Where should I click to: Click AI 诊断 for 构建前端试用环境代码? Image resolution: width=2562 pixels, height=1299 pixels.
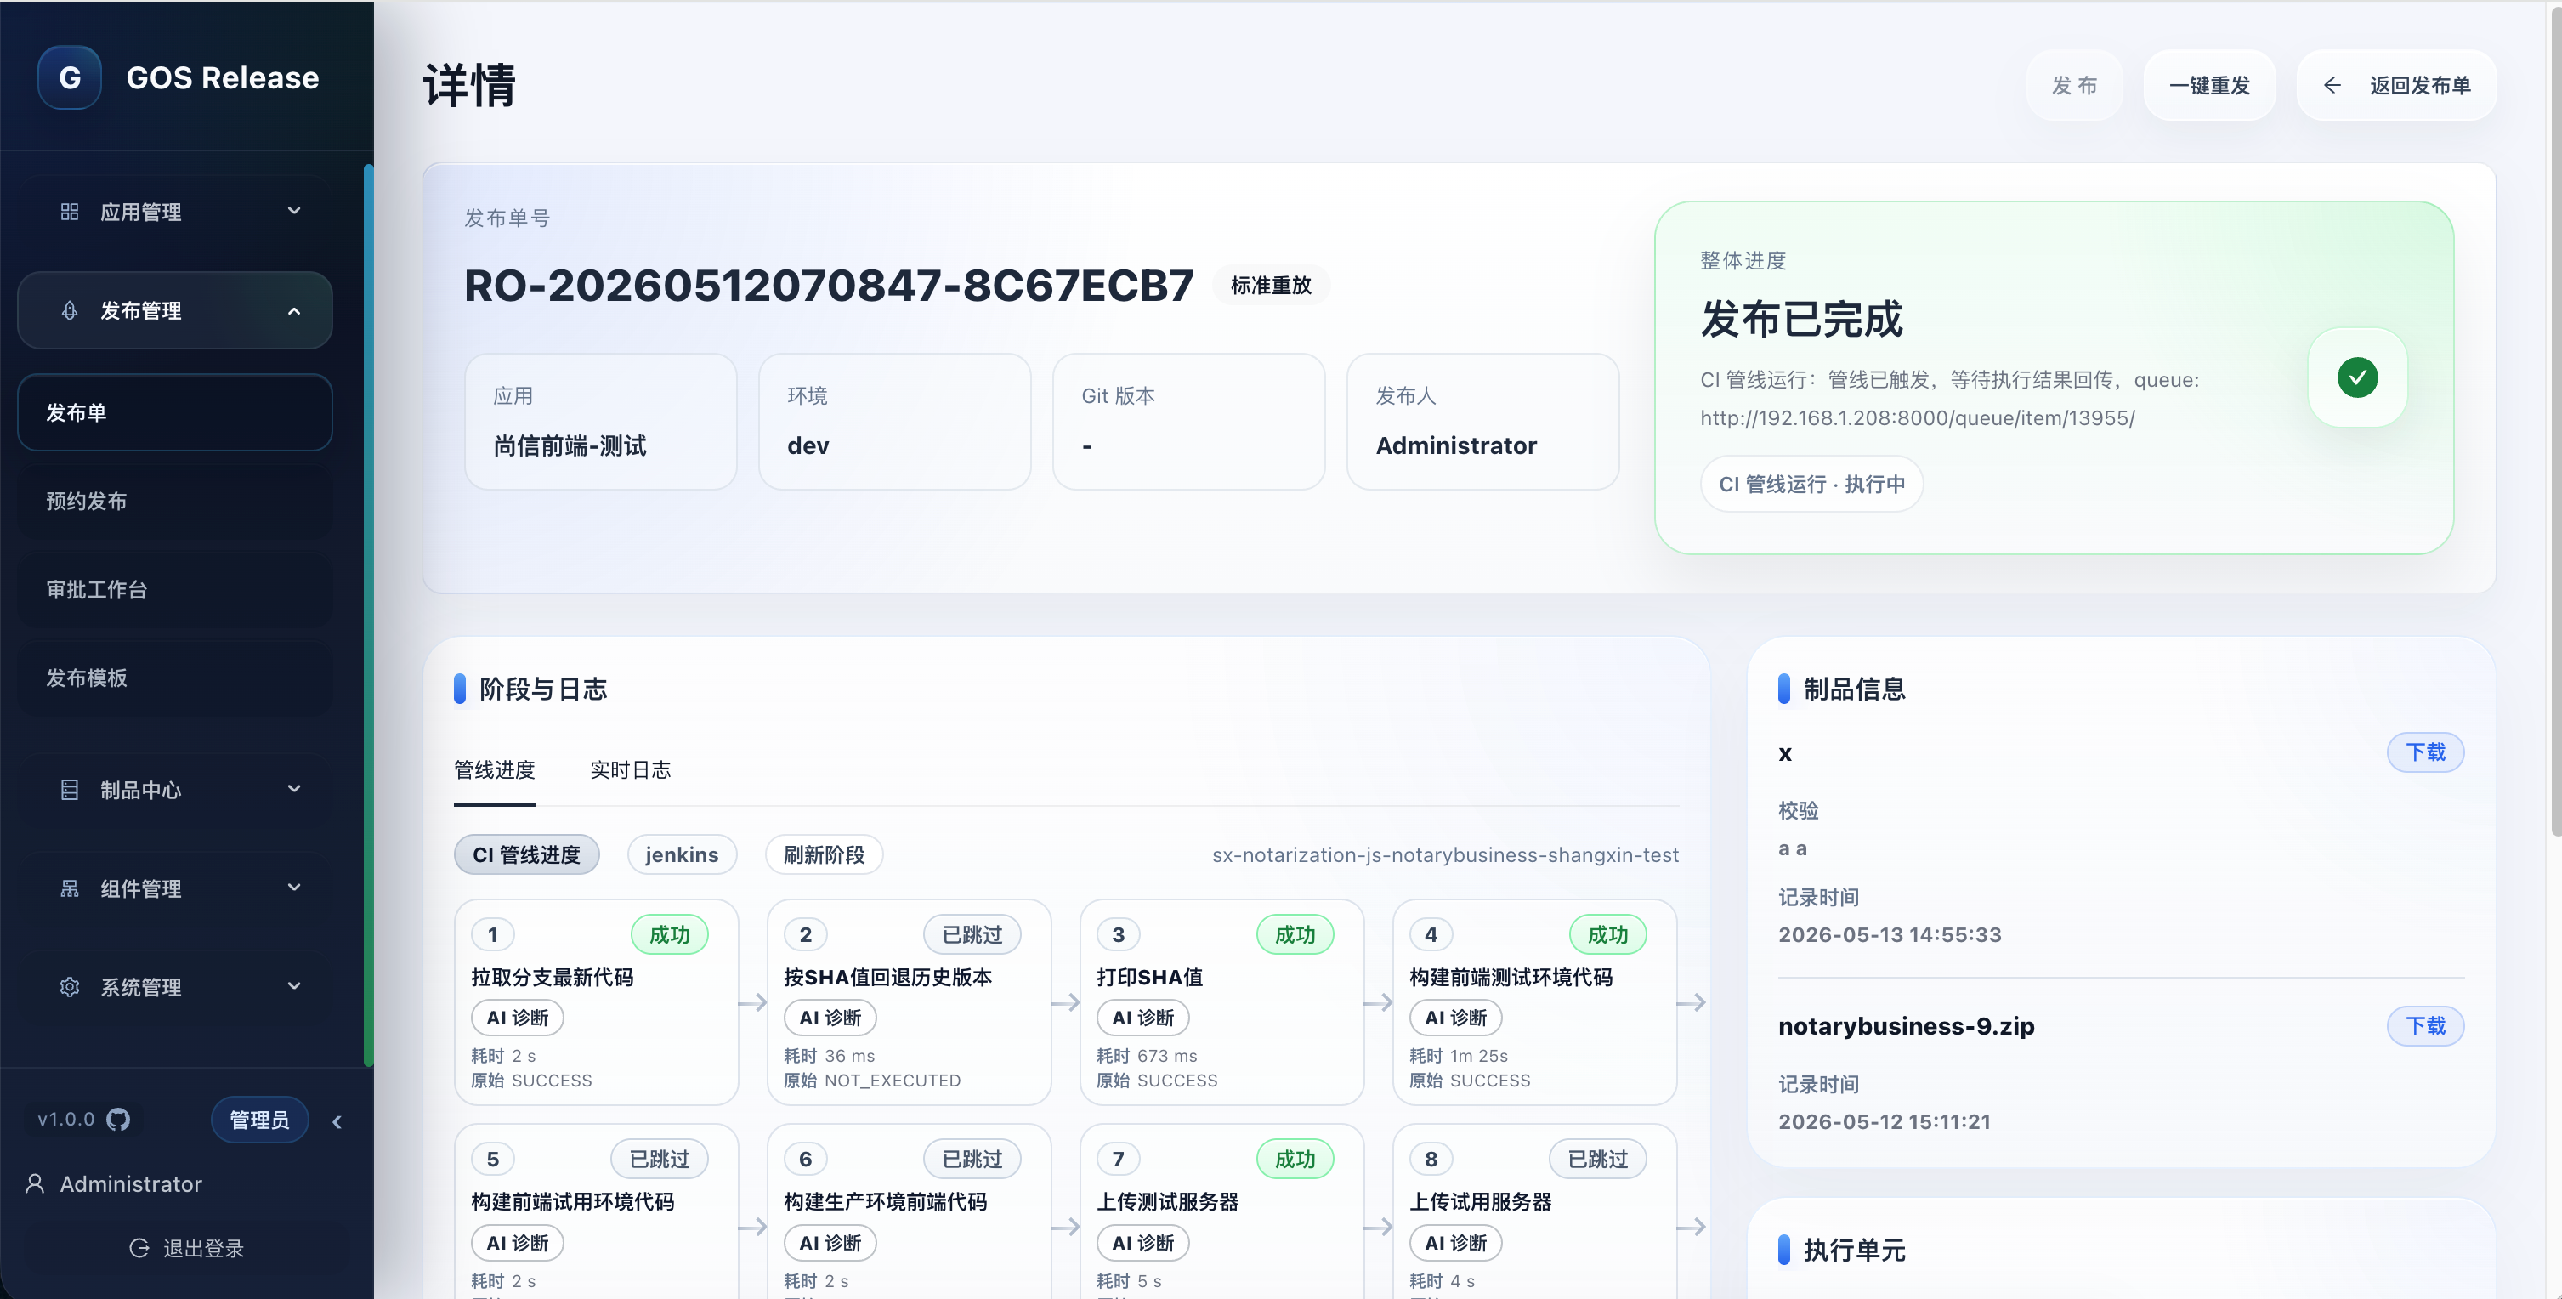517,1242
